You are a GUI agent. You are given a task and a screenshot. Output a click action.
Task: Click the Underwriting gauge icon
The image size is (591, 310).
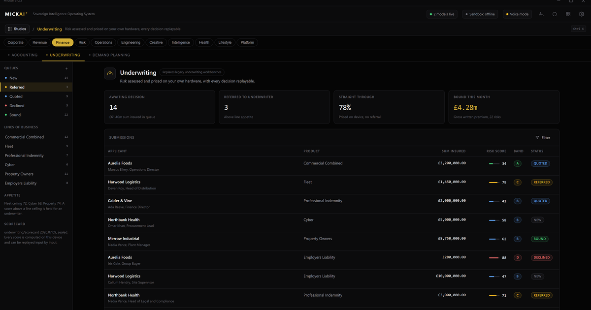click(110, 73)
